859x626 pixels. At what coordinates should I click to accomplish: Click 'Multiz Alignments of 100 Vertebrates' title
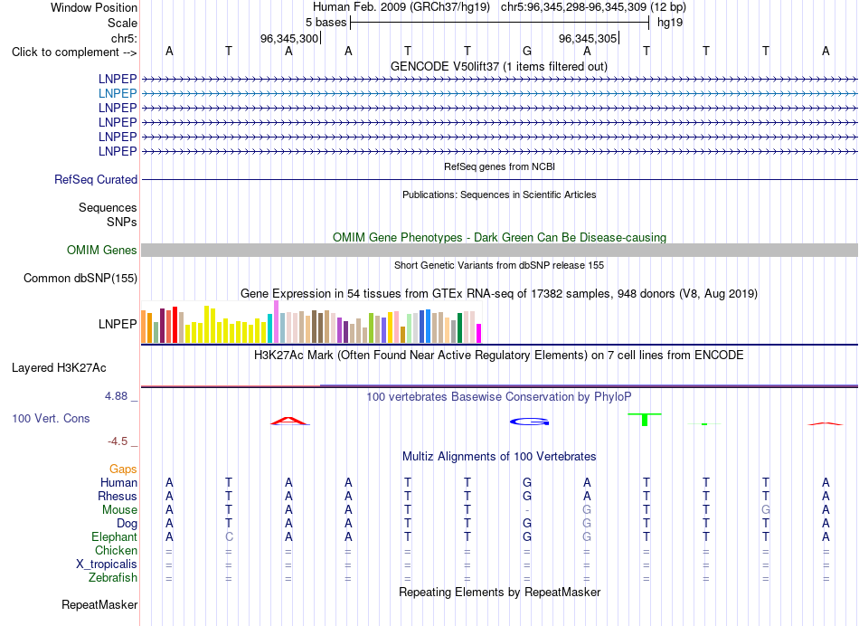tap(499, 457)
